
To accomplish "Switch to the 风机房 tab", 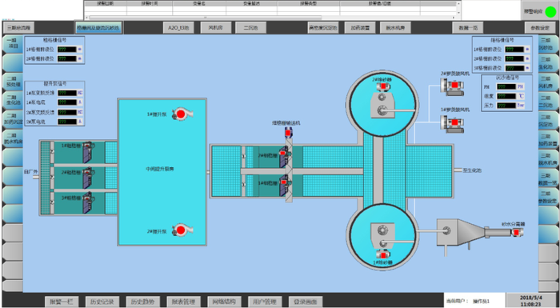I will click(215, 27).
